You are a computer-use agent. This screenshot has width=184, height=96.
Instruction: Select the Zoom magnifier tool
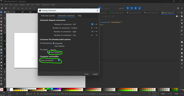(x=1, y=81)
